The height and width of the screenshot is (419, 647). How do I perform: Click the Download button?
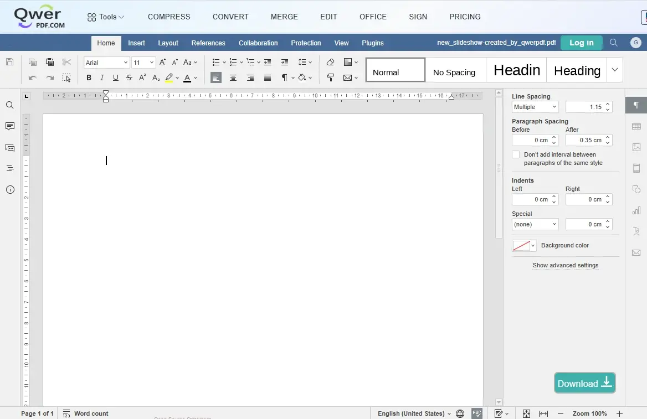(585, 383)
